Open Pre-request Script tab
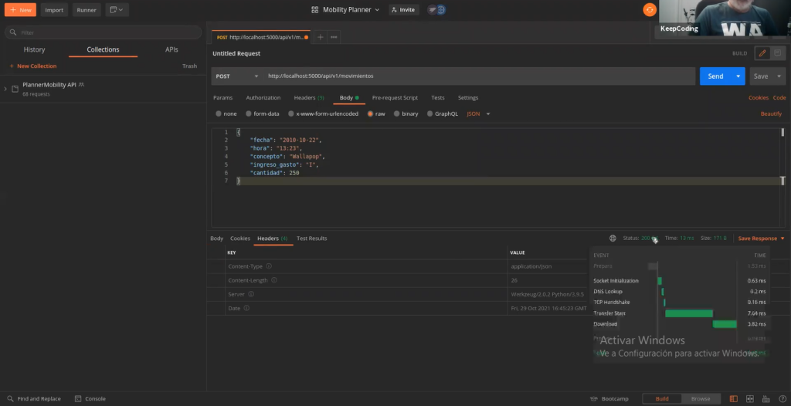Screen dimensions: 791x406 (x=395, y=97)
